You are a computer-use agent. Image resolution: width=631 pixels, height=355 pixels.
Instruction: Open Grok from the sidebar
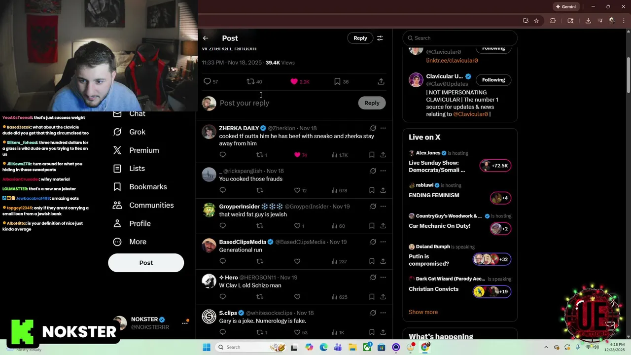point(129,132)
